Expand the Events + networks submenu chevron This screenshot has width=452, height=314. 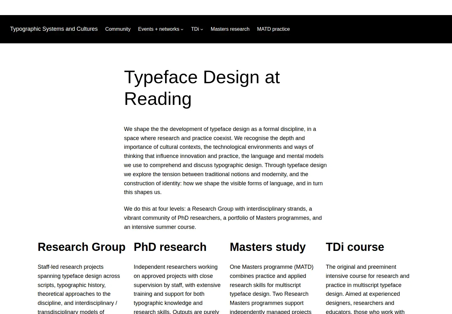[182, 30]
